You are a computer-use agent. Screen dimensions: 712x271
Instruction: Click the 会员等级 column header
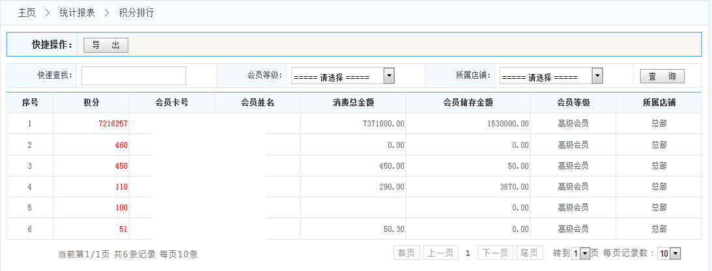573,103
